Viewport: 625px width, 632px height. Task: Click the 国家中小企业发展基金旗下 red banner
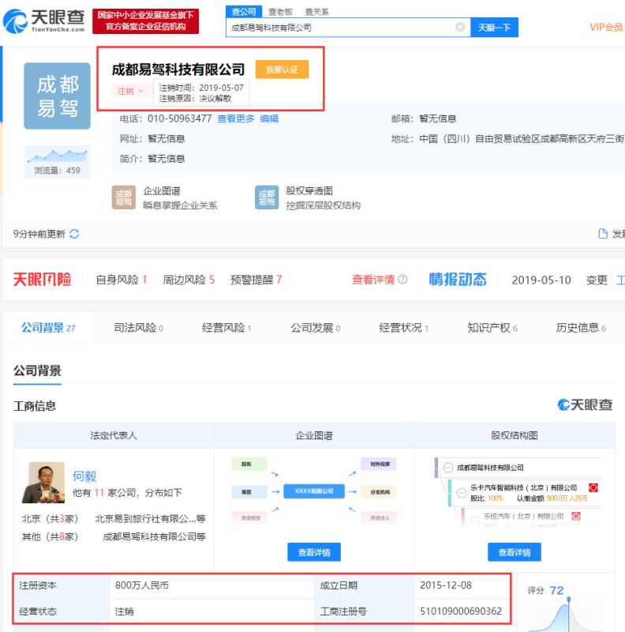[x=145, y=21]
